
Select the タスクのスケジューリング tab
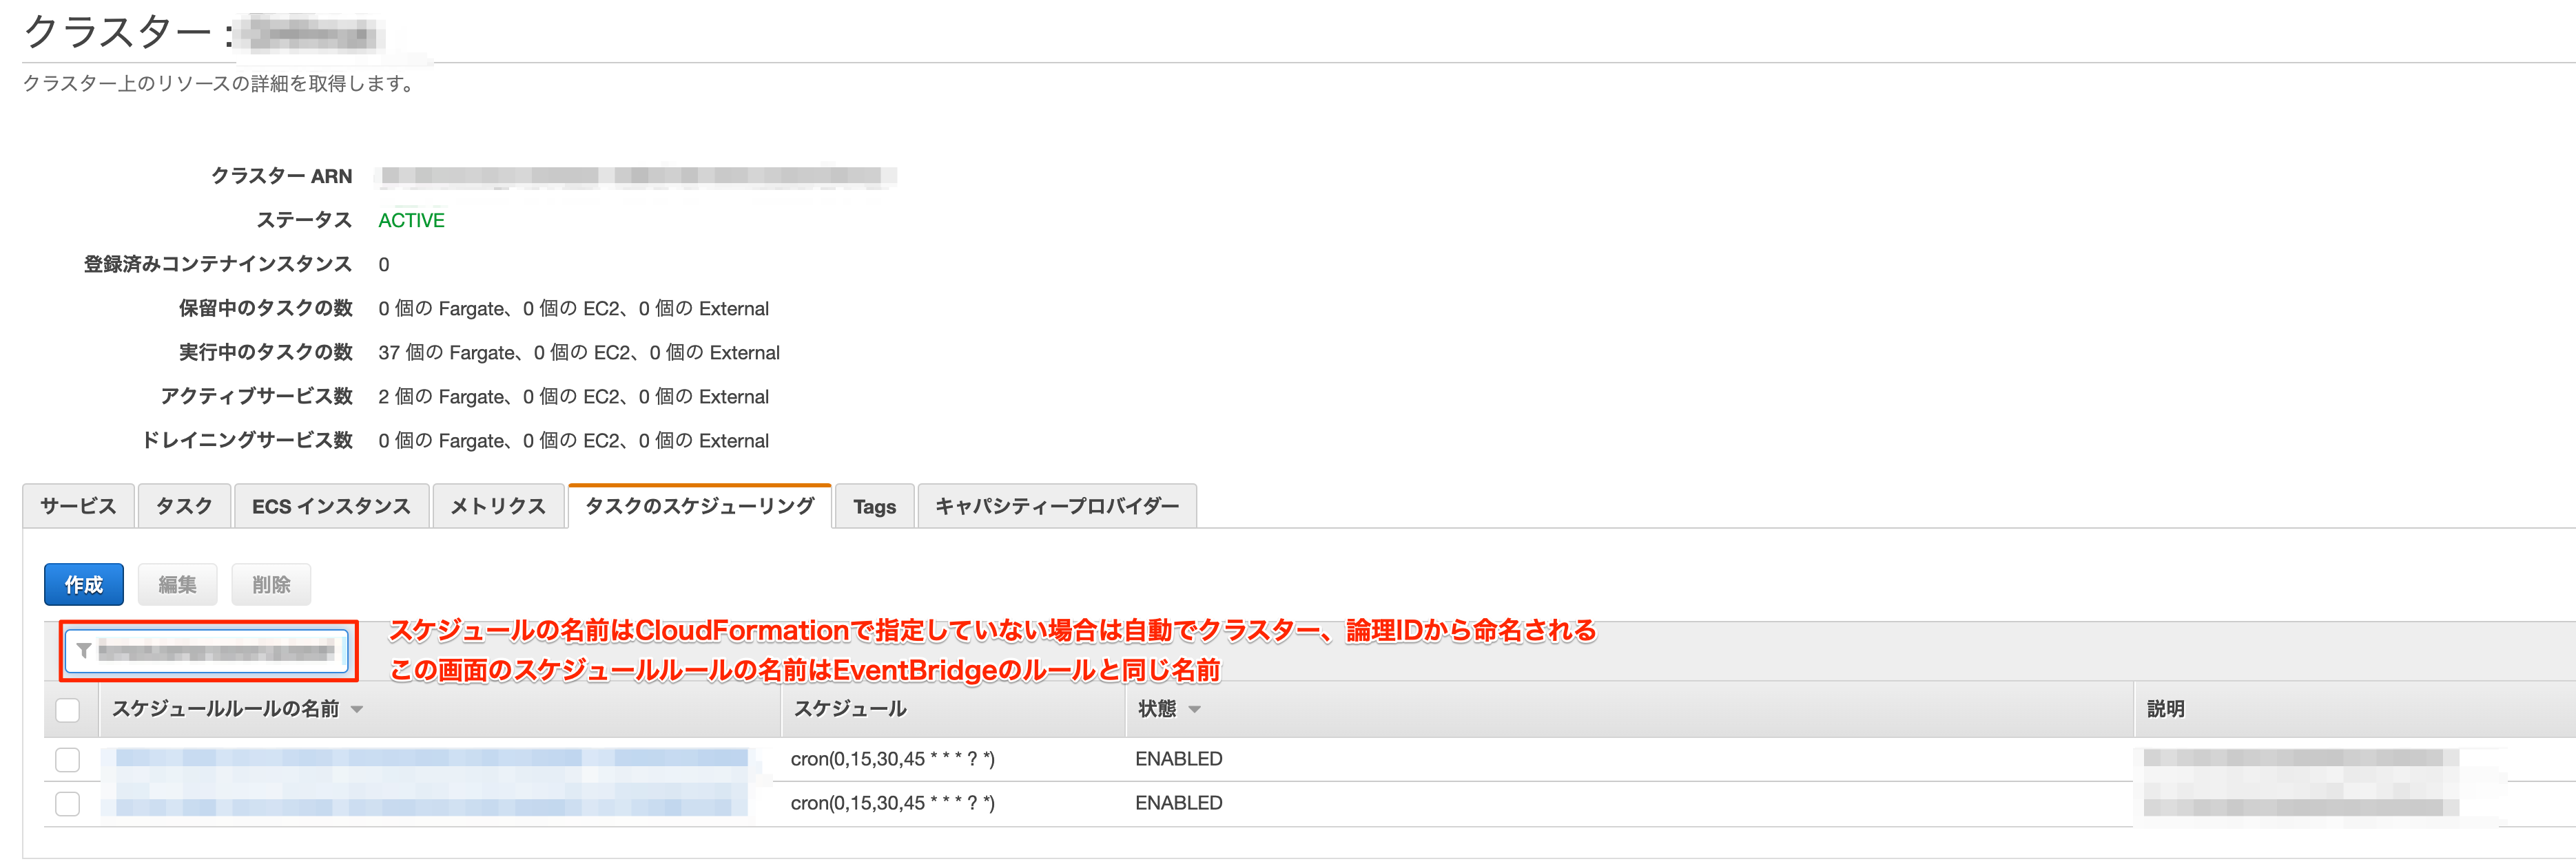700,505
